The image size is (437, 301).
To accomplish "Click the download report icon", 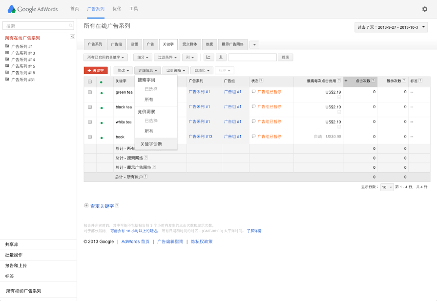I will click(x=220, y=57).
